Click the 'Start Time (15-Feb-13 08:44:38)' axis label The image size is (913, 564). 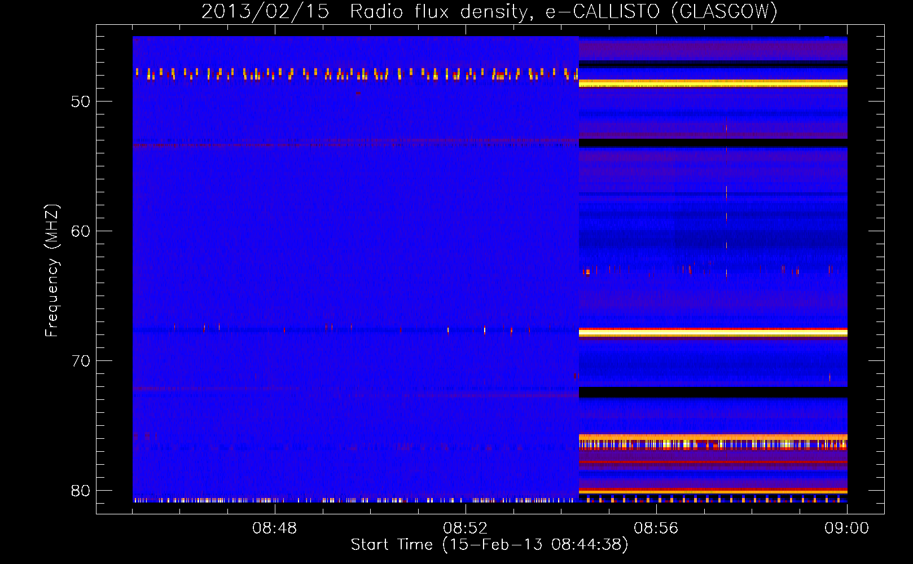[x=489, y=545]
